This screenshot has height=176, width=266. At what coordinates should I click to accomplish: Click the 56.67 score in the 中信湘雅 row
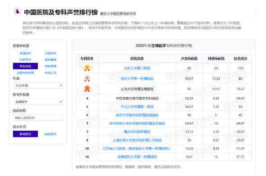[240, 99]
